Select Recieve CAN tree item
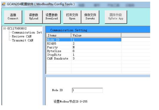The image size is (159, 110). pyautogui.click(x=22, y=36)
